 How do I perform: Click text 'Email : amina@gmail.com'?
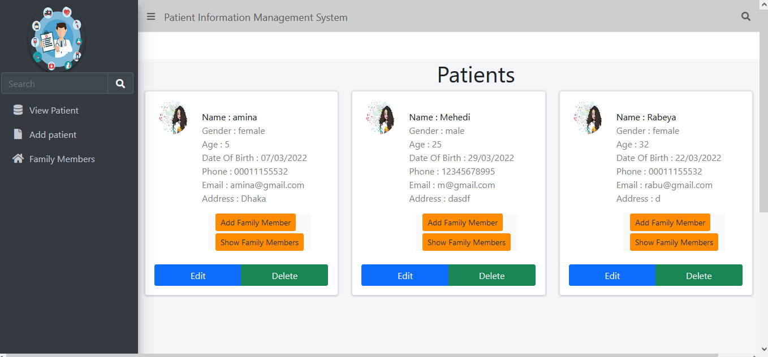[x=253, y=185]
